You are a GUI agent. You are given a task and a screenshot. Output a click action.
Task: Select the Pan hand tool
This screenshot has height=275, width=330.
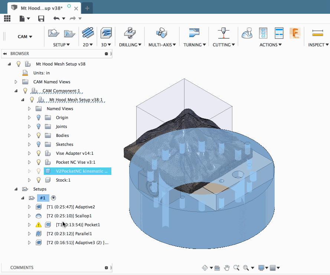tap(227, 268)
